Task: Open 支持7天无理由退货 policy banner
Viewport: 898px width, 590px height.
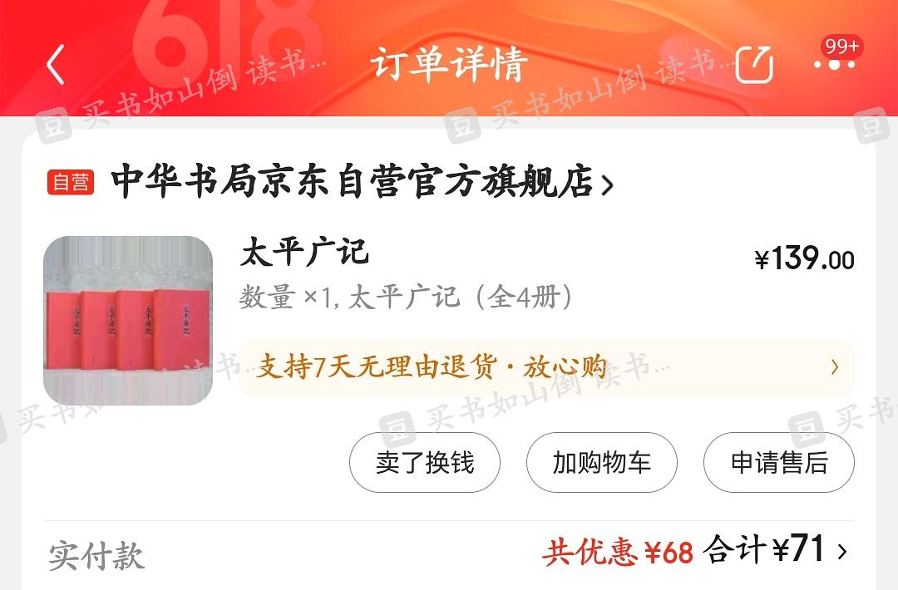Action: coord(546,366)
